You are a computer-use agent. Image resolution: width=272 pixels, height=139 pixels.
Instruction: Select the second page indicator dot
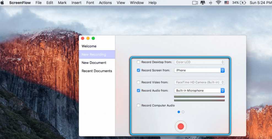coord(183,112)
